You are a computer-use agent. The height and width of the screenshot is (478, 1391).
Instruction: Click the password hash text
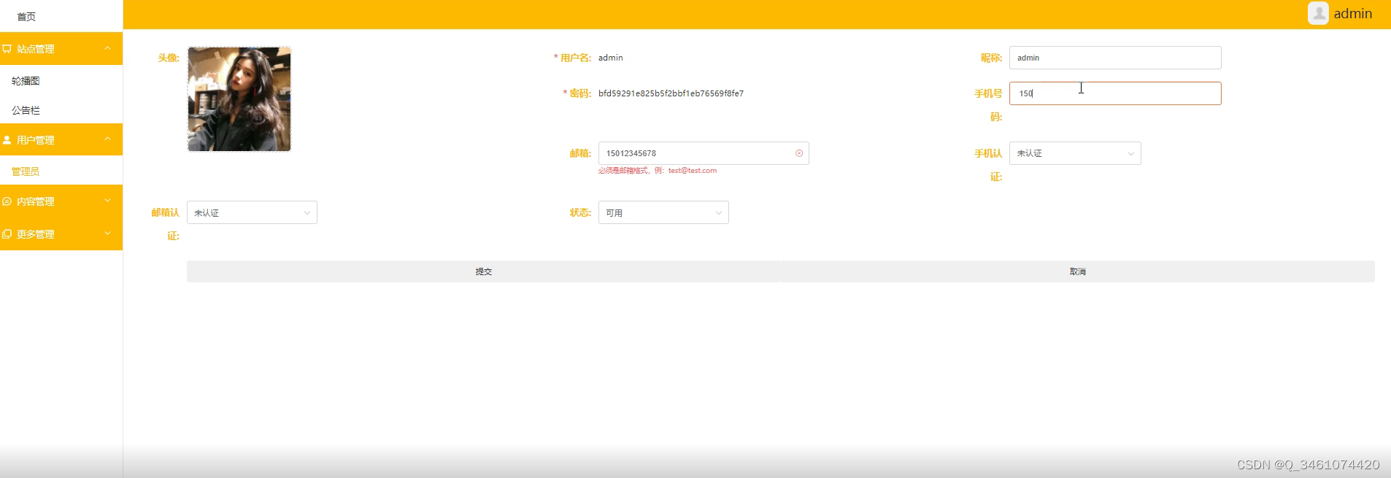tap(671, 93)
